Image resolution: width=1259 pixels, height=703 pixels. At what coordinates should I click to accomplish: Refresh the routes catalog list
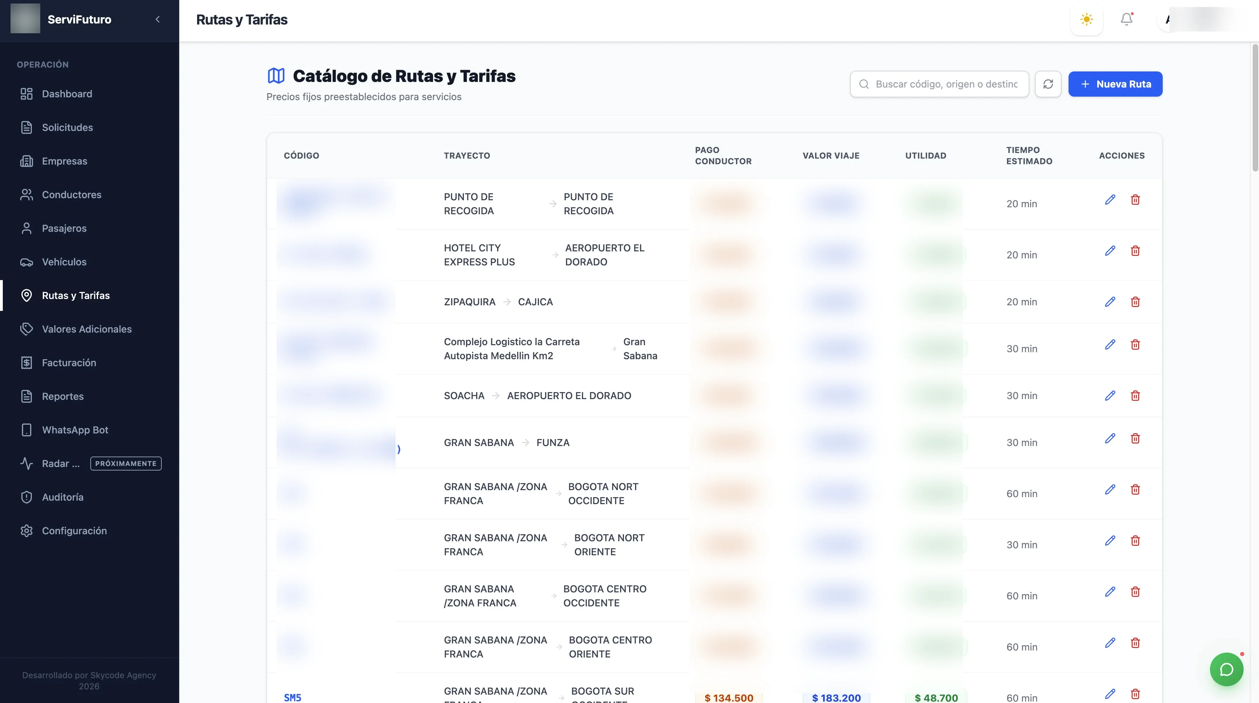click(1048, 84)
